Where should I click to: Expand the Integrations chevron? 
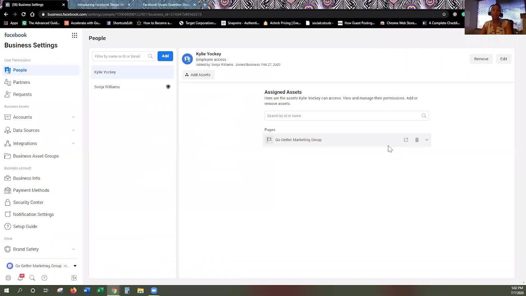(x=73, y=143)
